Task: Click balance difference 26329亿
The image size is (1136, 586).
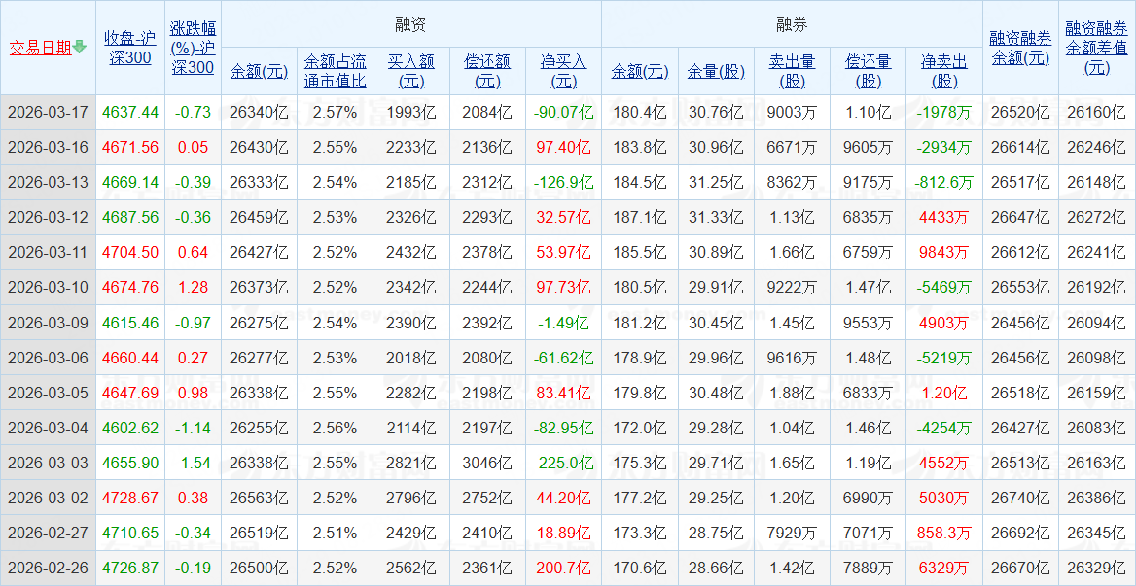Action: [1097, 568]
